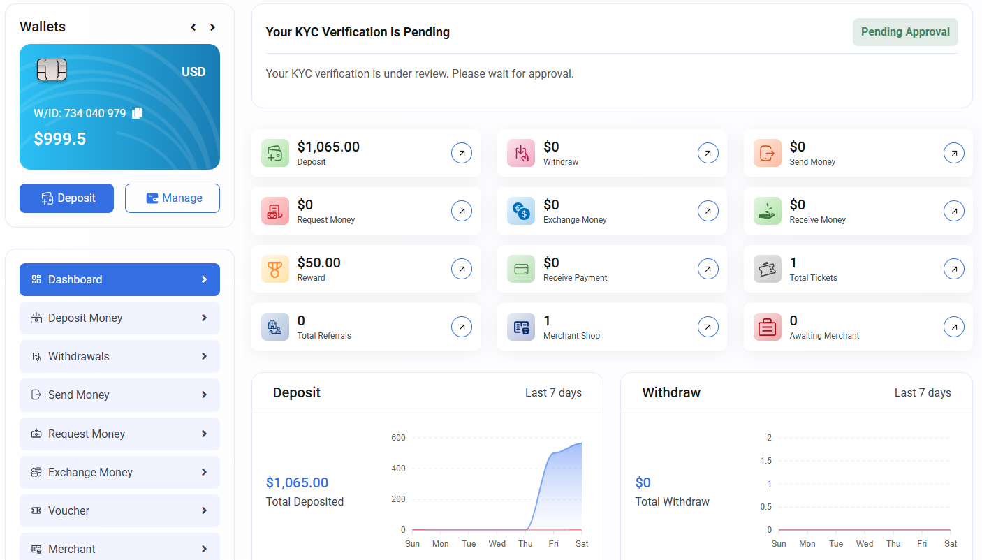The width and height of the screenshot is (982, 560).
Task: Click the KYC Verification is Pending heading
Action: (x=358, y=32)
